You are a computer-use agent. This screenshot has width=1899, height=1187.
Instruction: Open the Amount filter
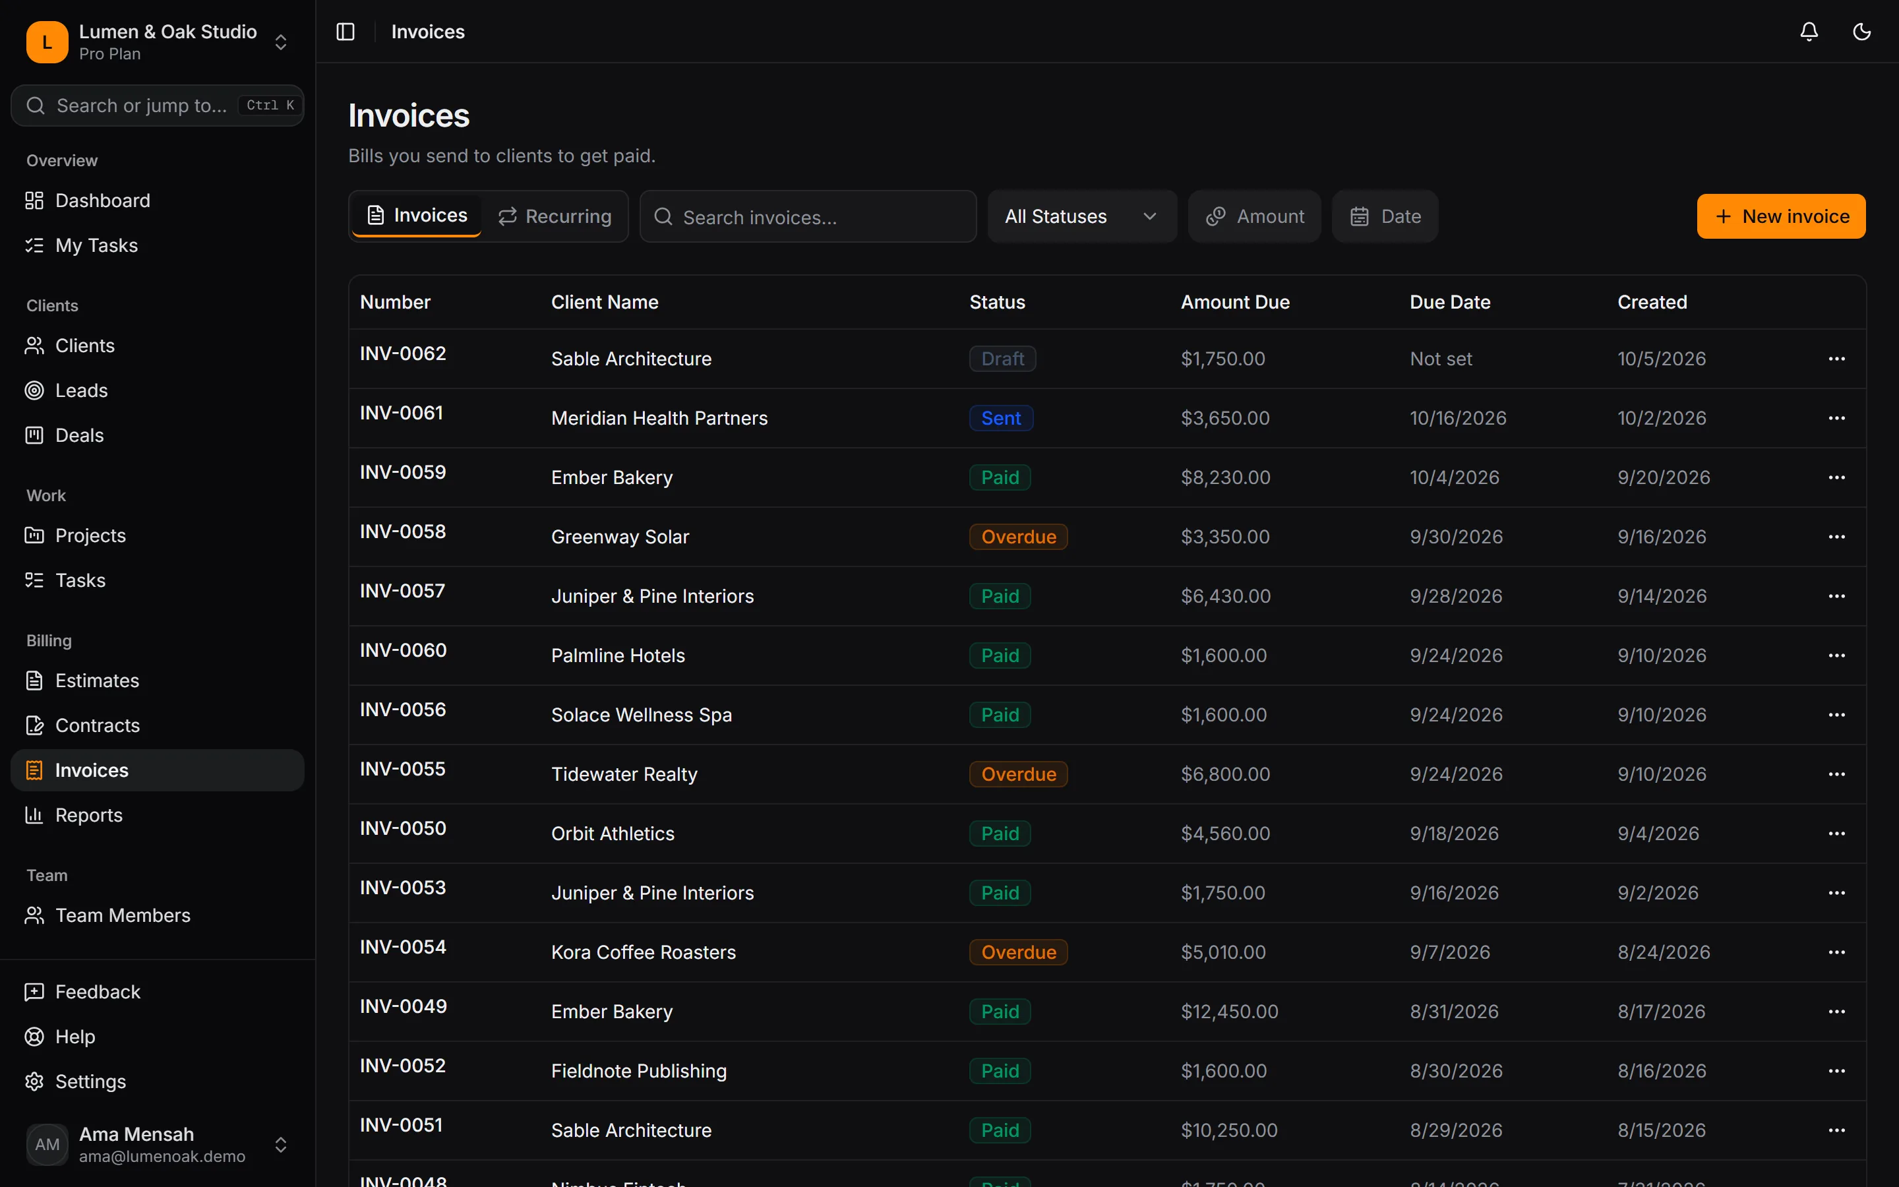pyautogui.click(x=1254, y=216)
